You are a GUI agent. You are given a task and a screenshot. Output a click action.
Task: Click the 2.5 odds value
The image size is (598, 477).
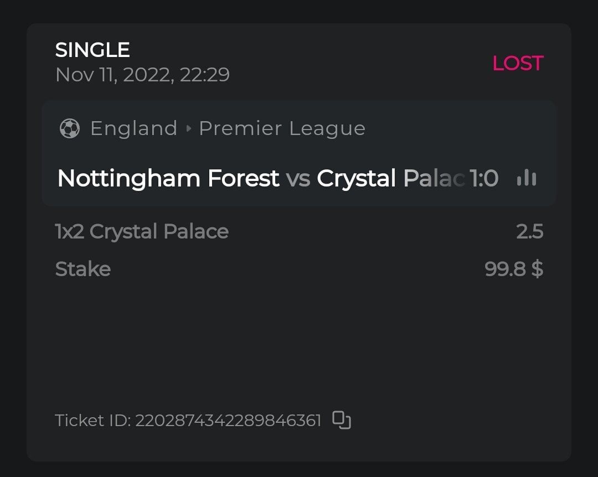(x=529, y=231)
